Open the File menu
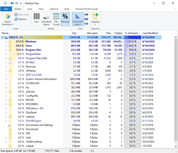This screenshot has height=153, width=178. [6, 9]
